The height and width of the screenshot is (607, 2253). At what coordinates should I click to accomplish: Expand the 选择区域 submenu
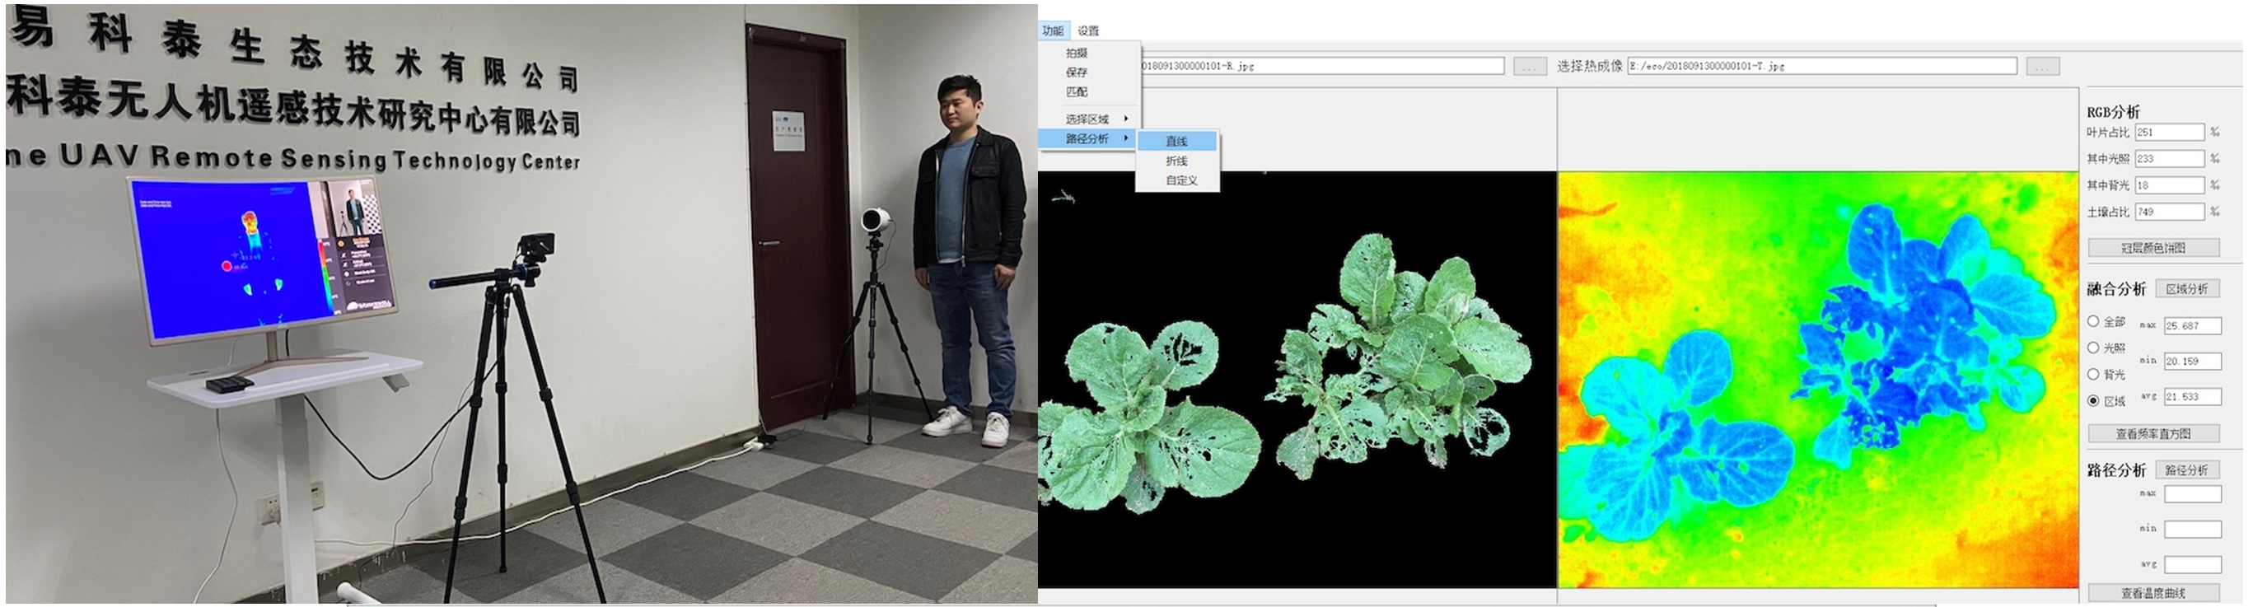1090,119
